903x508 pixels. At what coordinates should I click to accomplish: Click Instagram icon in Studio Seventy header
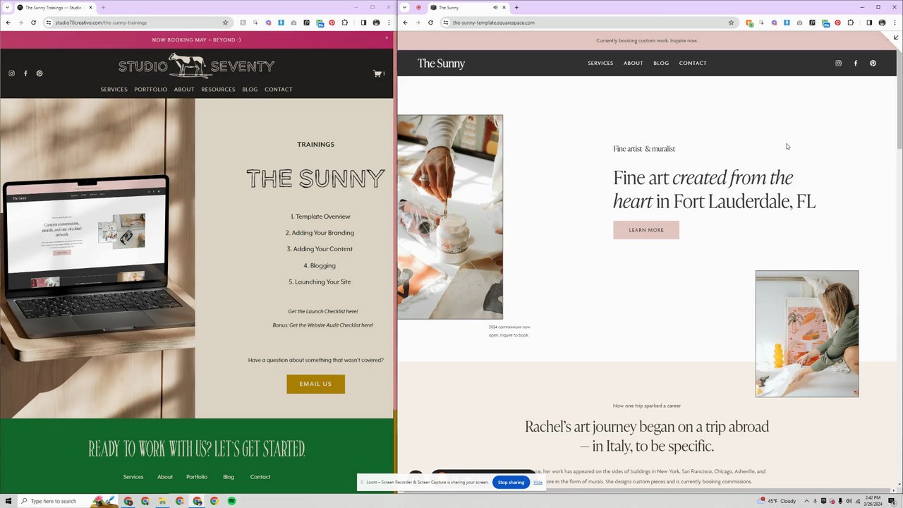click(x=11, y=73)
